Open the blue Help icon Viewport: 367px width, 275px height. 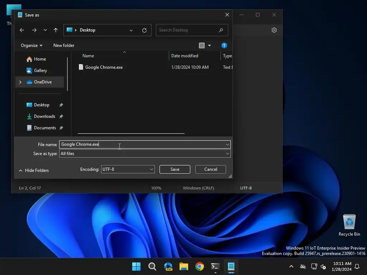click(224, 45)
